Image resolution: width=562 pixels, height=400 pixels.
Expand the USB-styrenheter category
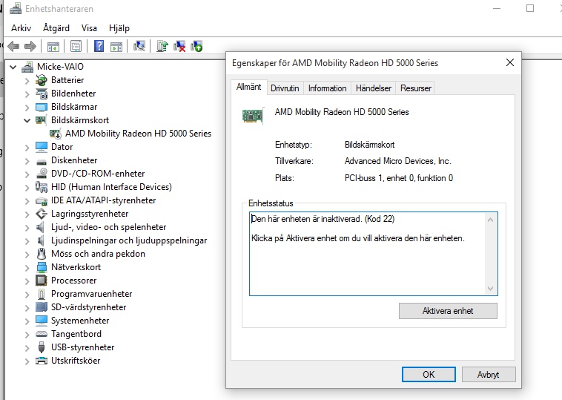pyautogui.click(x=27, y=347)
